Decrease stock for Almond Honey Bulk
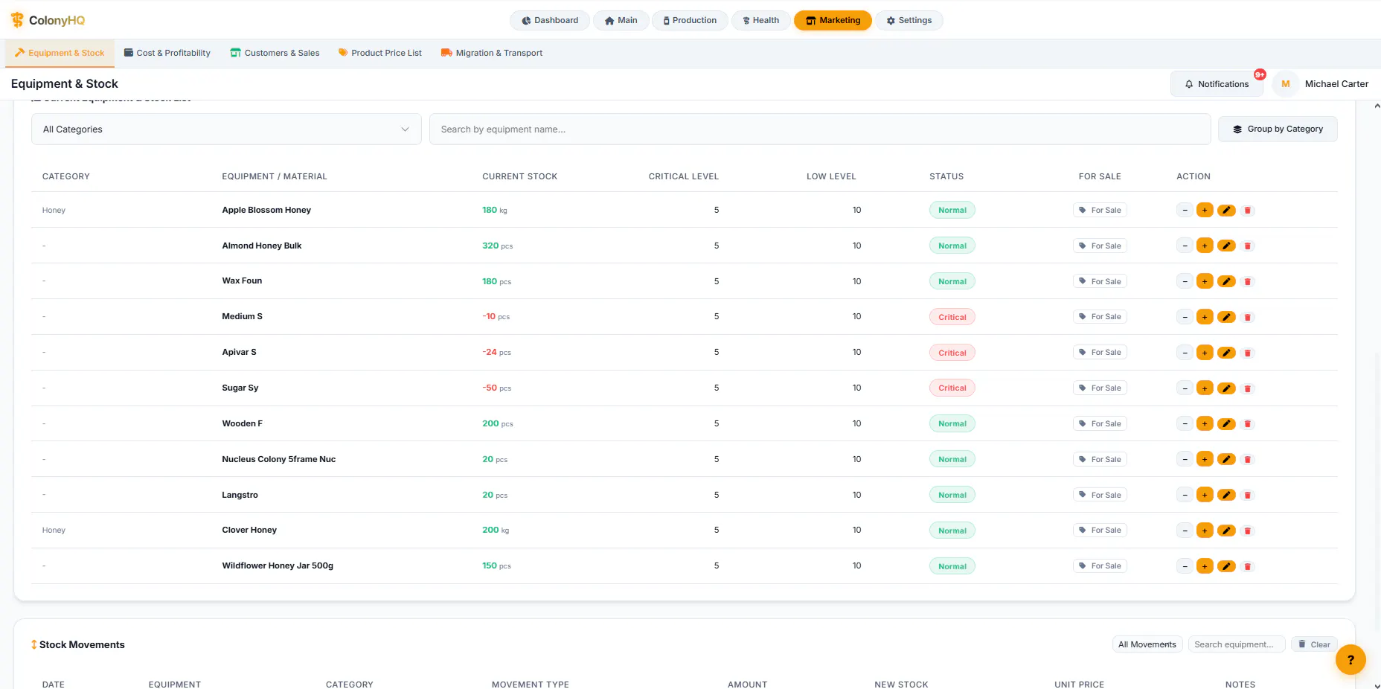The image size is (1381, 689). [x=1185, y=246]
